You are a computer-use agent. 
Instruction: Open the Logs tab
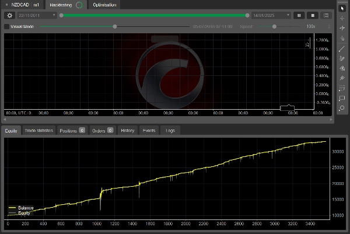pyautogui.click(x=170, y=130)
